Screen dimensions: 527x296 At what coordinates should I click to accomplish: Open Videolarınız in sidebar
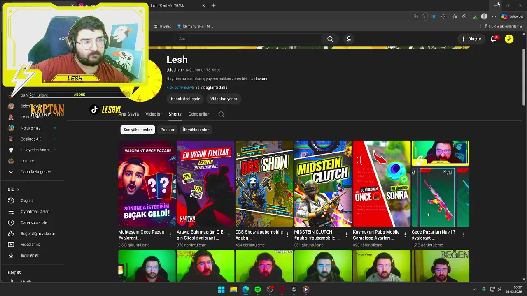(x=30, y=245)
